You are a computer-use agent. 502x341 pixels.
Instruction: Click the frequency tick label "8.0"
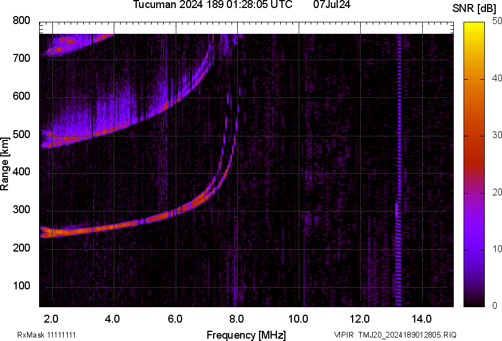tap(236, 319)
